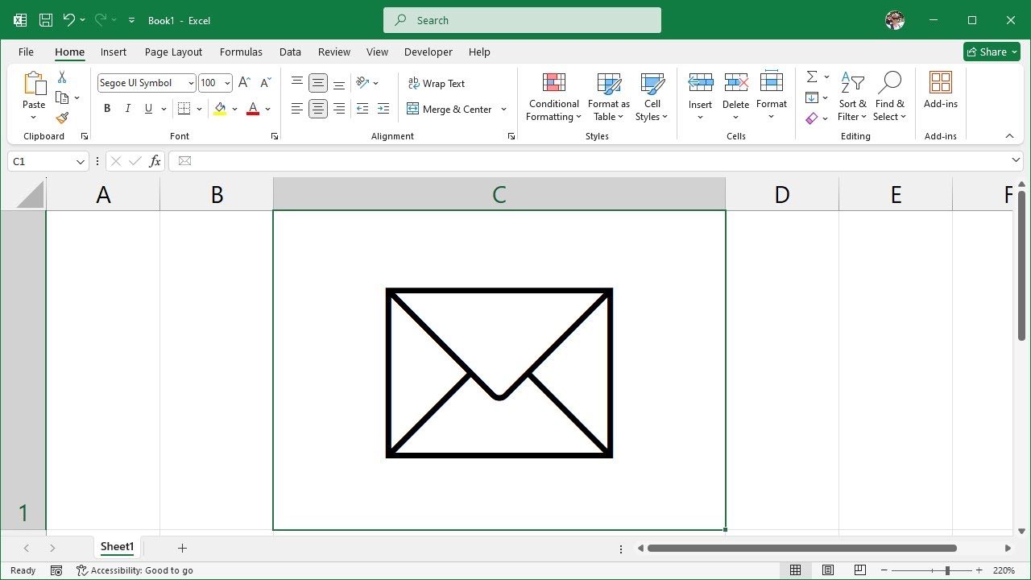Toggle Wrap Text

click(437, 83)
